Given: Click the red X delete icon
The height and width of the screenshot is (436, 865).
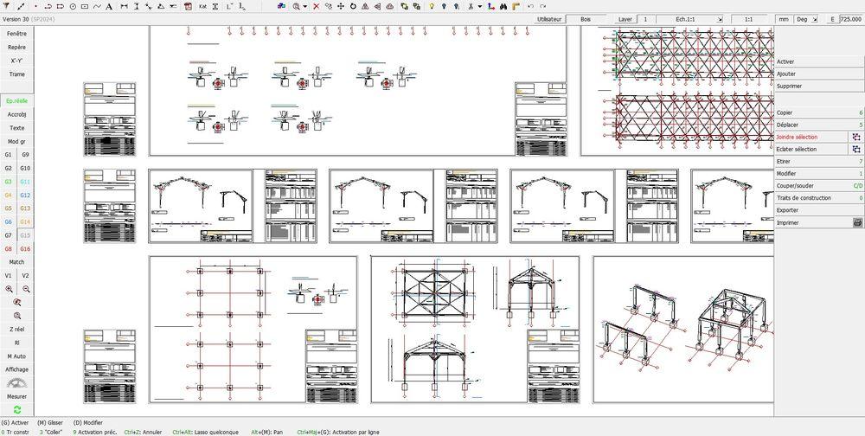Looking at the screenshot, I should [x=317, y=6].
